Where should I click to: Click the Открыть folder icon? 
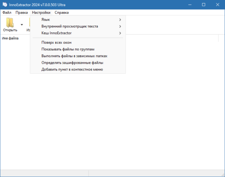[10, 23]
